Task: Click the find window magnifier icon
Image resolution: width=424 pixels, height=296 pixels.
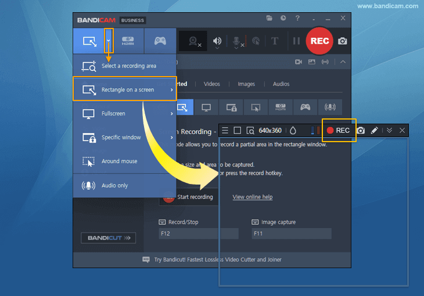Action: [x=250, y=131]
